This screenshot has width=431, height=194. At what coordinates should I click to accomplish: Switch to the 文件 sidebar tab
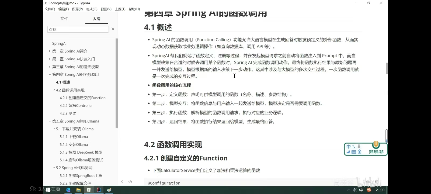point(64,18)
